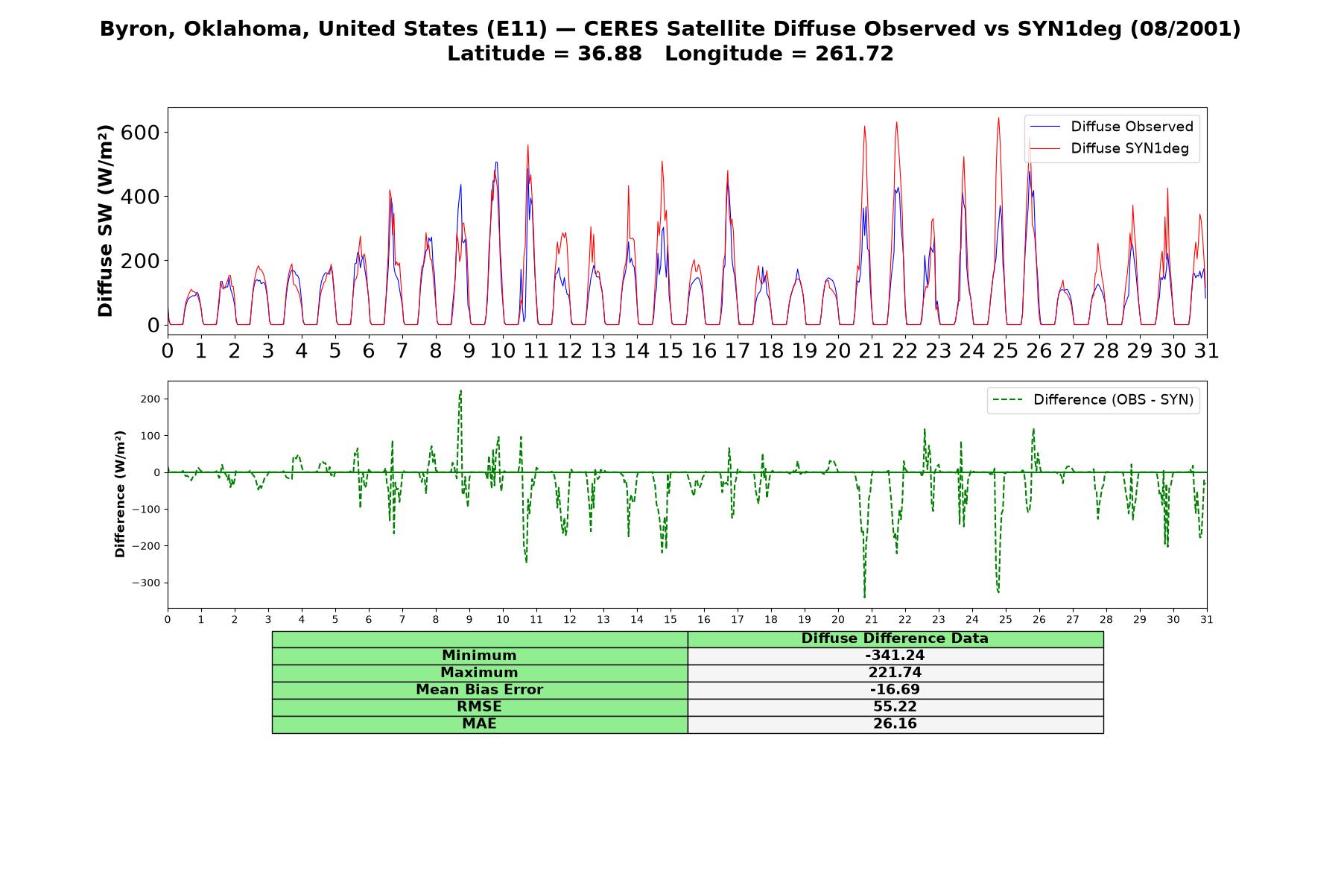The width and height of the screenshot is (1341, 894).
Task: Click the 600 tick on top chart
Action: pyautogui.click(x=141, y=133)
